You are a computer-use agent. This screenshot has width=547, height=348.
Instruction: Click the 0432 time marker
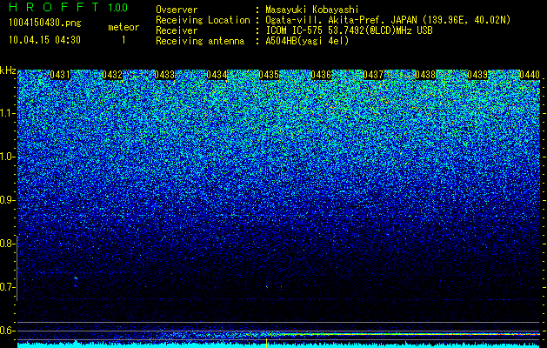112,75
